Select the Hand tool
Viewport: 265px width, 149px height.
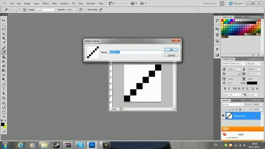4,112
